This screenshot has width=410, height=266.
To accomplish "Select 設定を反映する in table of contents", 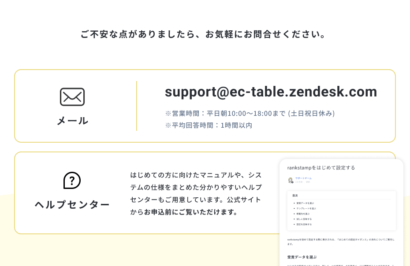I will coord(304,224).
